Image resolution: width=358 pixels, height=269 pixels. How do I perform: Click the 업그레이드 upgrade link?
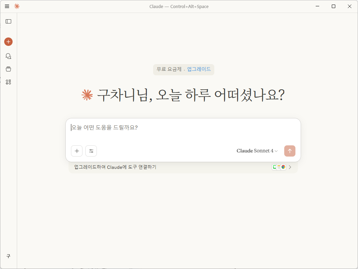(x=199, y=69)
